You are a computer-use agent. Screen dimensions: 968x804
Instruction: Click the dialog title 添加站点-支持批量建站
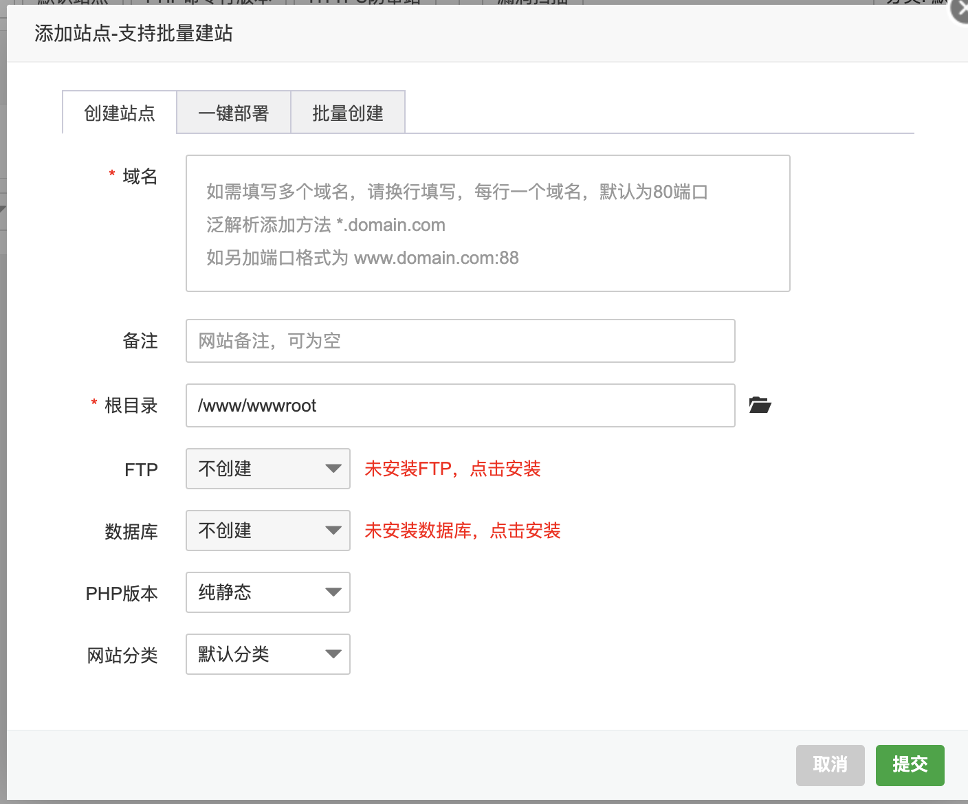[133, 33]
